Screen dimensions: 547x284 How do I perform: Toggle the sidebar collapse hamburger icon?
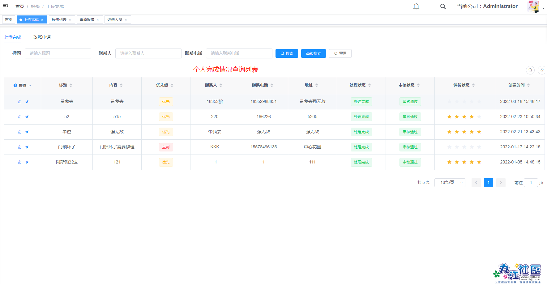pos(5,6)
